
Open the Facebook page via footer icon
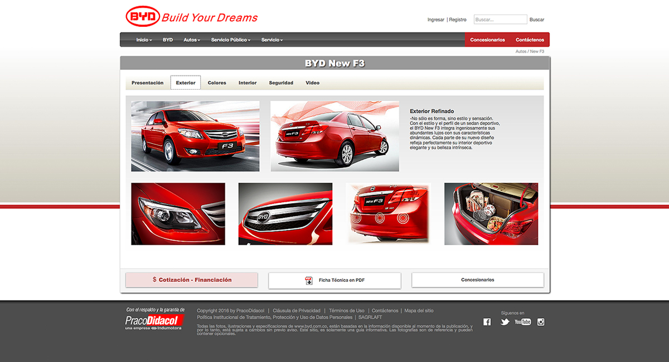coord(487,321)
